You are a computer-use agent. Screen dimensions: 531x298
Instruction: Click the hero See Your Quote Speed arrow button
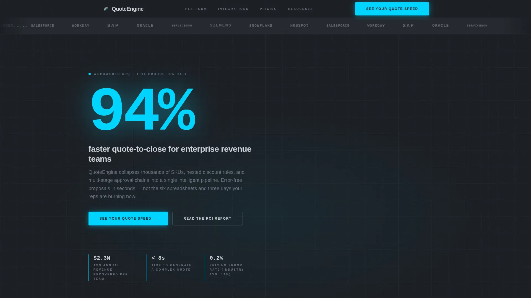coord(128,219)
